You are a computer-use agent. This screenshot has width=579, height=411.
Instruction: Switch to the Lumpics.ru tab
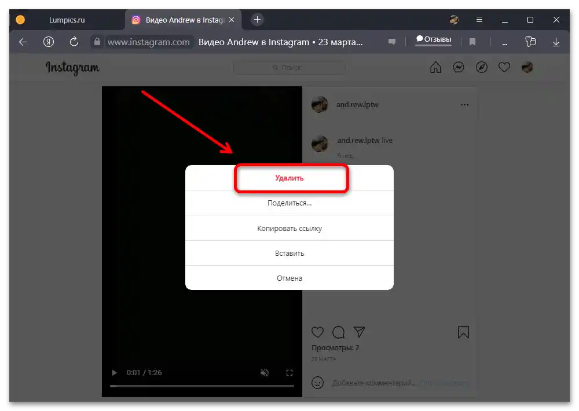click(67, 20)
